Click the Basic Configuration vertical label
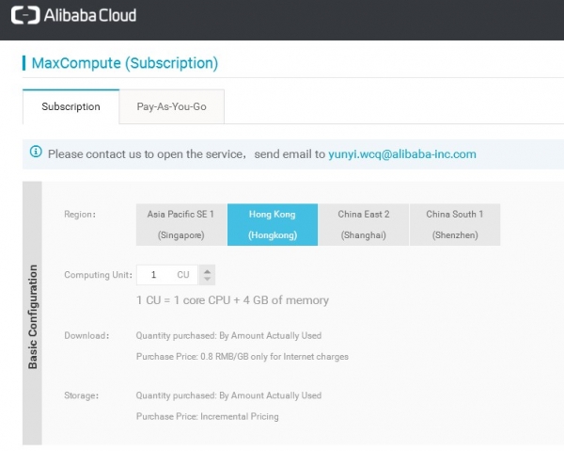 33,316
